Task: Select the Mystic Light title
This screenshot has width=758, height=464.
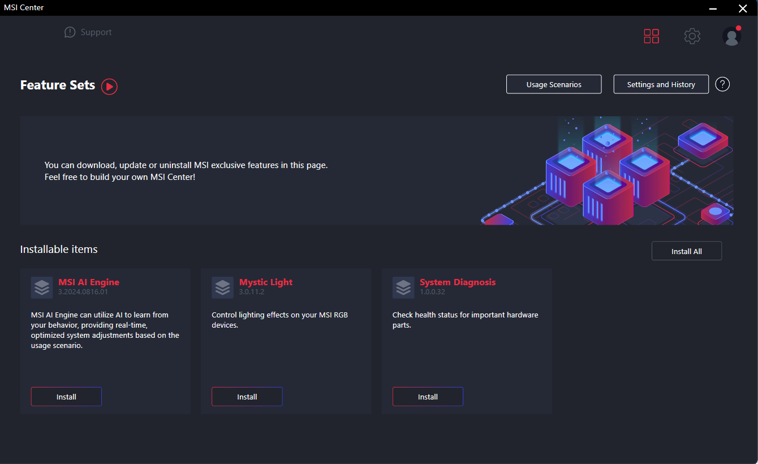Action: 266,282
